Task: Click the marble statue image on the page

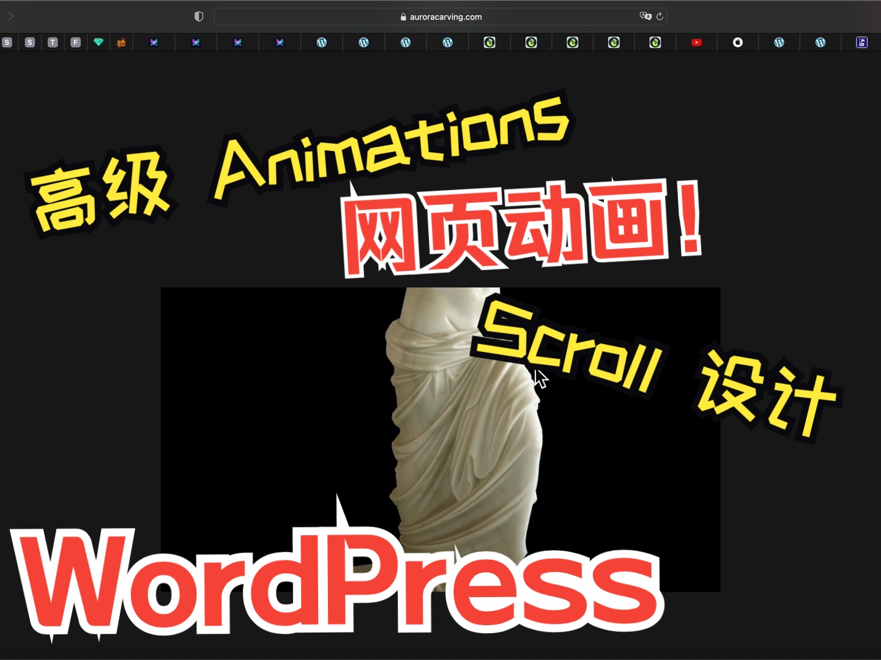Action: (441, 439)
